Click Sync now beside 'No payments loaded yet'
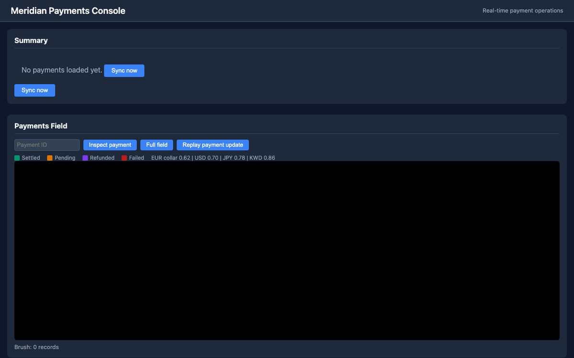The height and width of the screenshot is (358, 574). [x=124, y=71]
